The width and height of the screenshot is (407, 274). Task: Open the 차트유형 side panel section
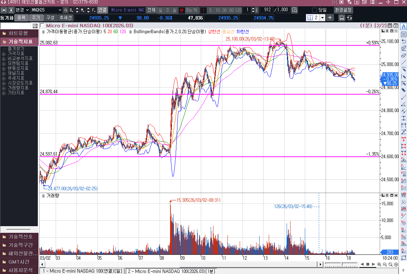19,33
